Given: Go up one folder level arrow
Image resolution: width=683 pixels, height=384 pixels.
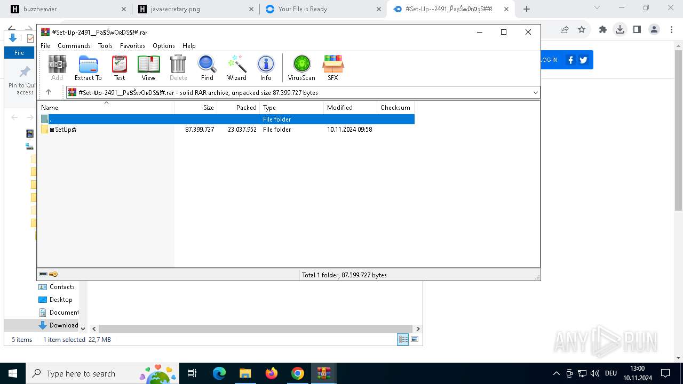Looking at the screenshot, I should tap(49, 92).
